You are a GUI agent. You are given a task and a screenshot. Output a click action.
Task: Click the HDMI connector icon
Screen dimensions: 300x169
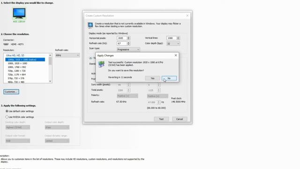click(6, 44)
